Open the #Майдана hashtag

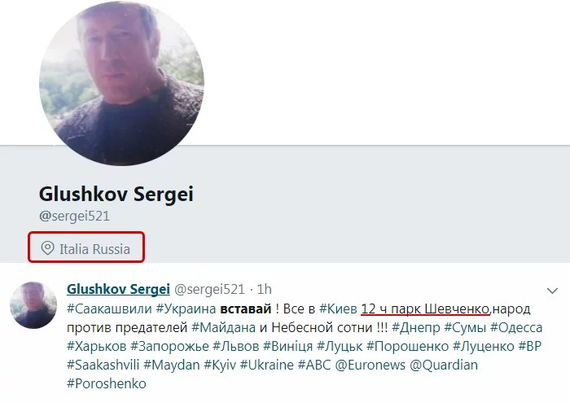click(x=223, y=328)
